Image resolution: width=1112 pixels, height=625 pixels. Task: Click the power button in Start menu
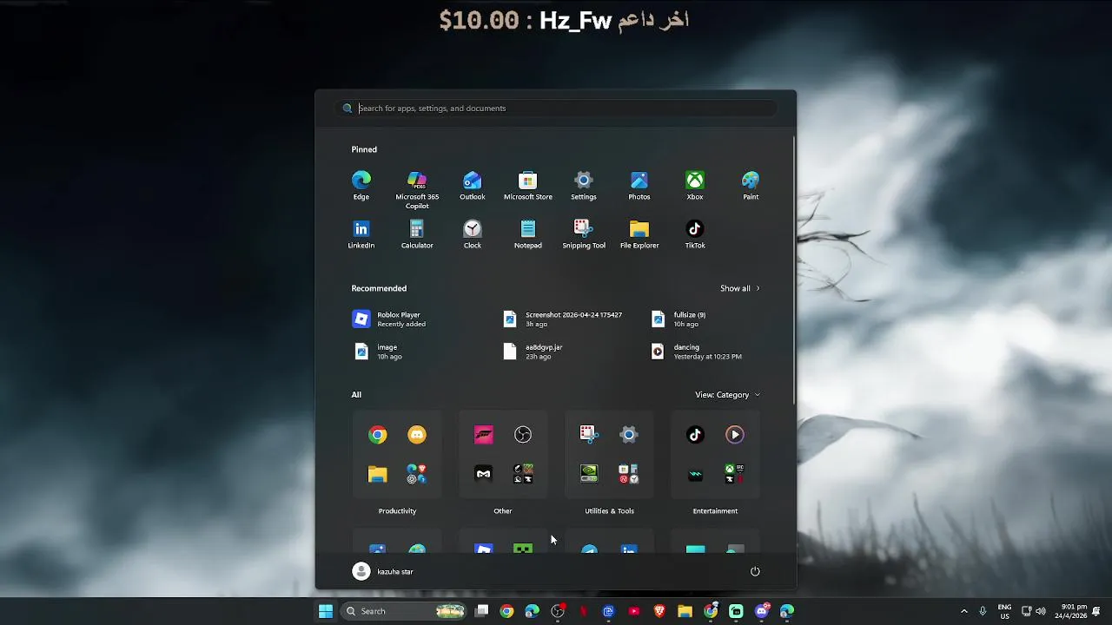[755, 571]
